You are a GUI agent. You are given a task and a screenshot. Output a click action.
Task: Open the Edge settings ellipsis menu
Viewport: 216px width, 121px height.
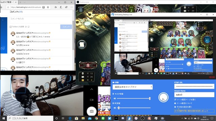(x=72, y=7)
